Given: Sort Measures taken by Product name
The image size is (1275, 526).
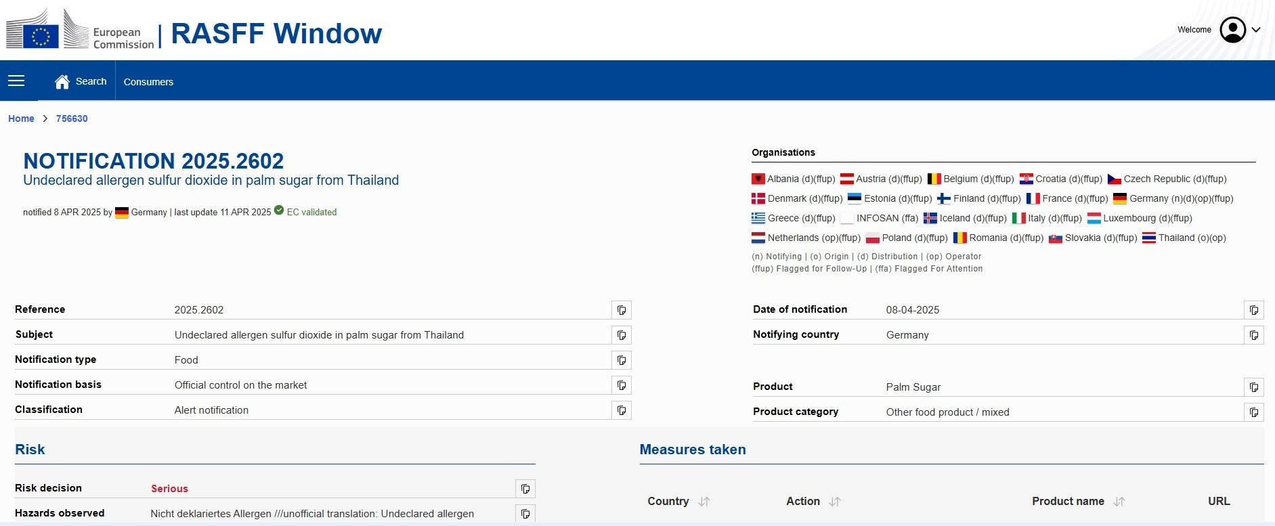Looking at the screenshot, I should (1119, 502).
